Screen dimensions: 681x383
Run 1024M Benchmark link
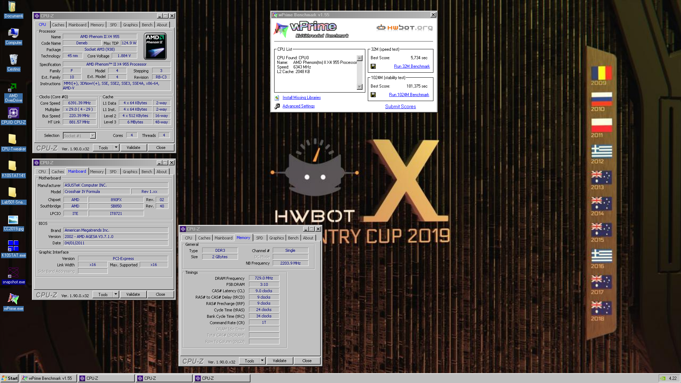[409, 95]
